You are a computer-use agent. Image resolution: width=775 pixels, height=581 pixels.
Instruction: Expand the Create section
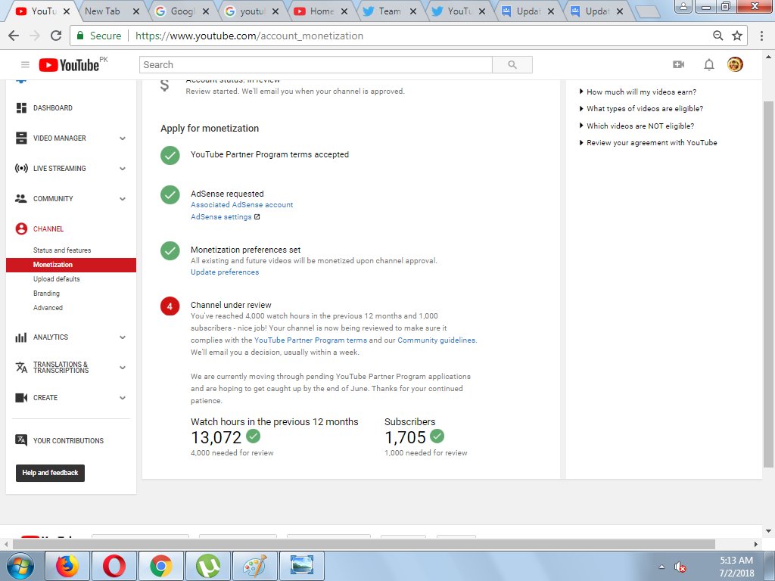pos(123,398)
